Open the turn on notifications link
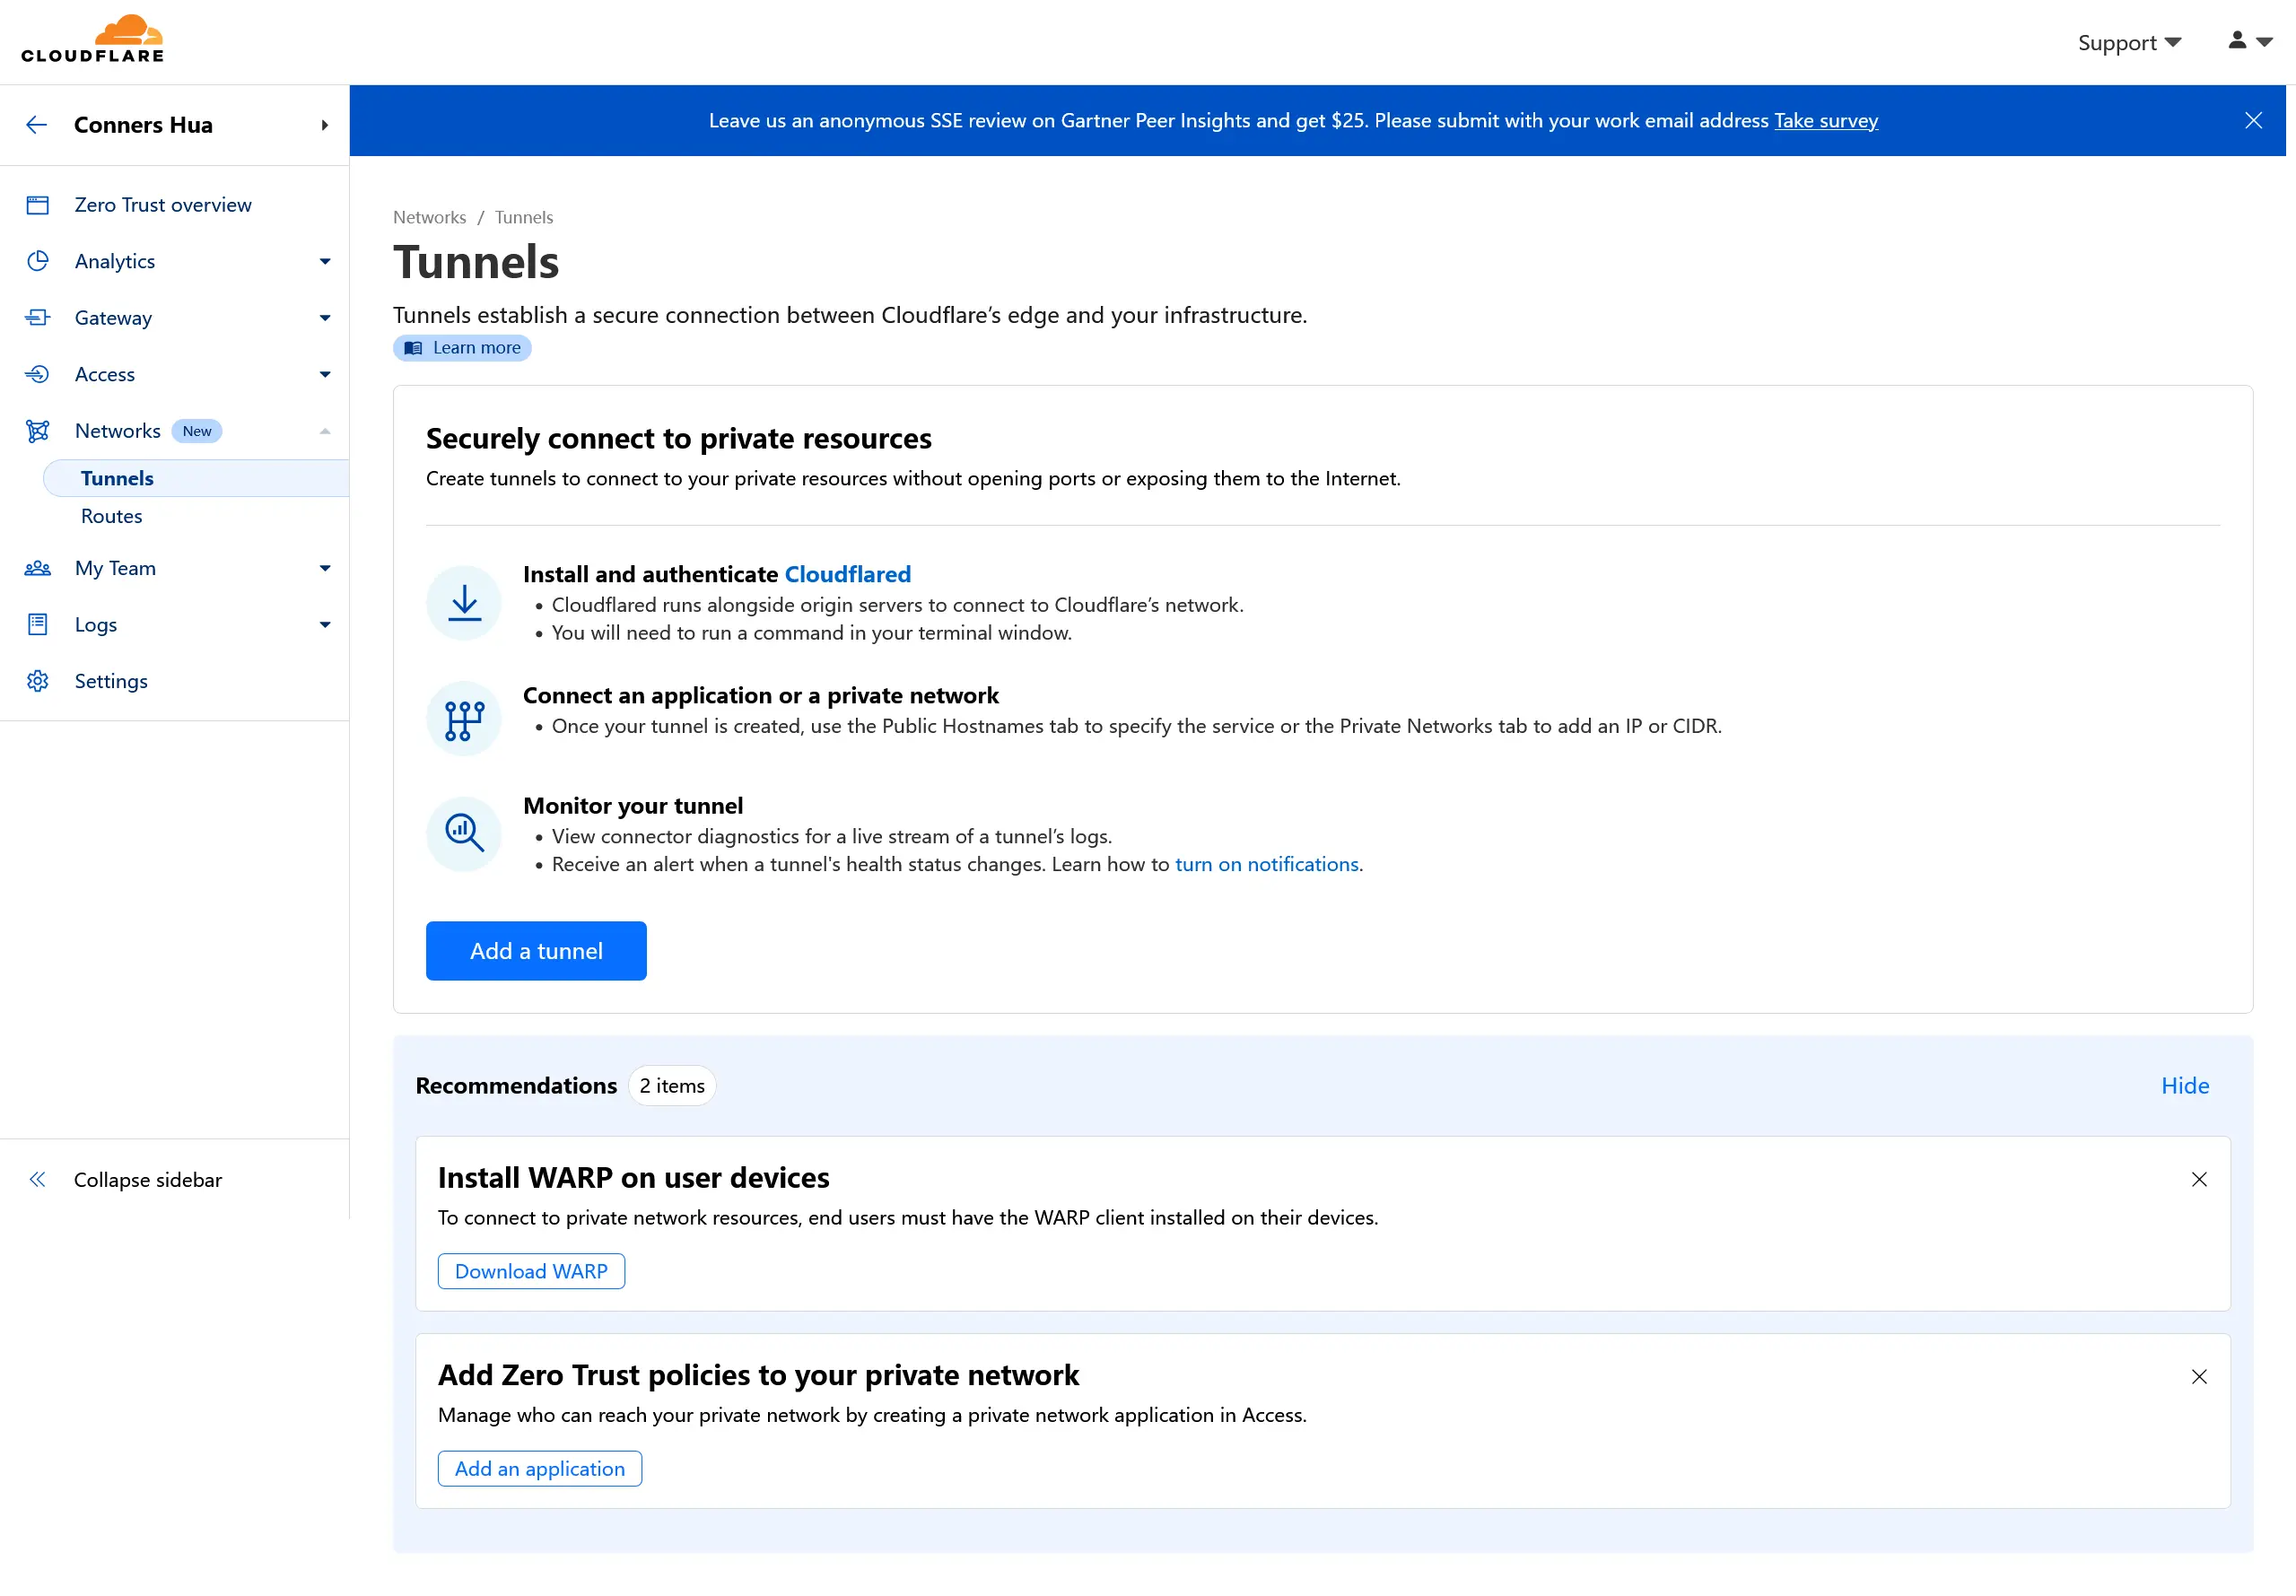 pyautogui.click(x=1266, y=864)
